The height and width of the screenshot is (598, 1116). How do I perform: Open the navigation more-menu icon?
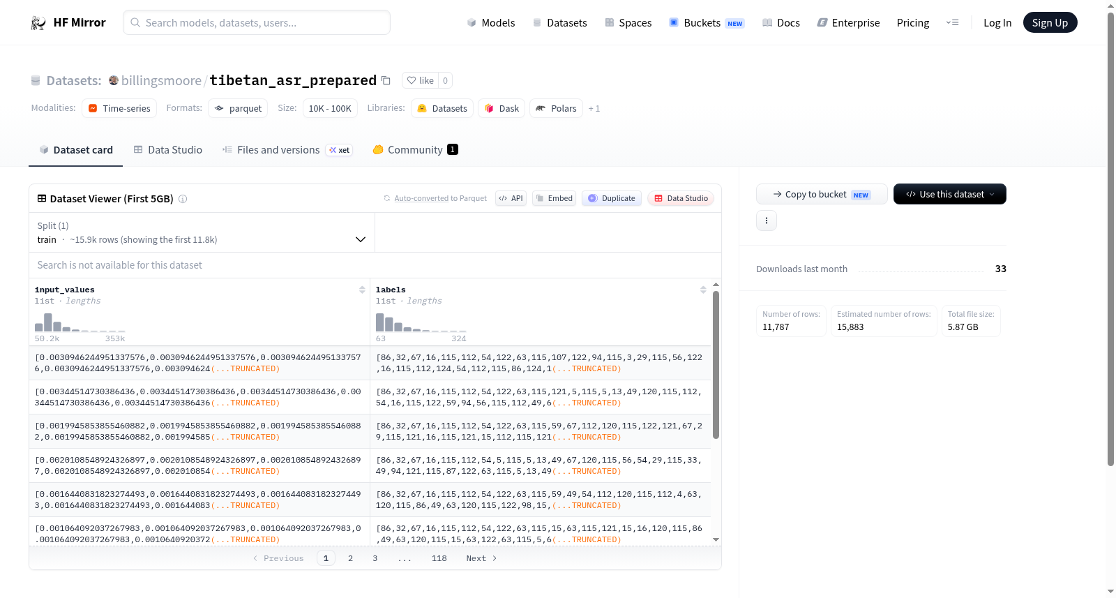(952, 22)
